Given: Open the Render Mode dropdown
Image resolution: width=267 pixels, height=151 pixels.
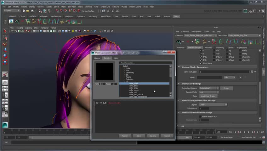Looking at the screenshot, I should [209, 92].
